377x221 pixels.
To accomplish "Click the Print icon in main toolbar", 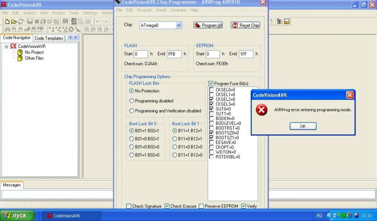I will 87,21.
